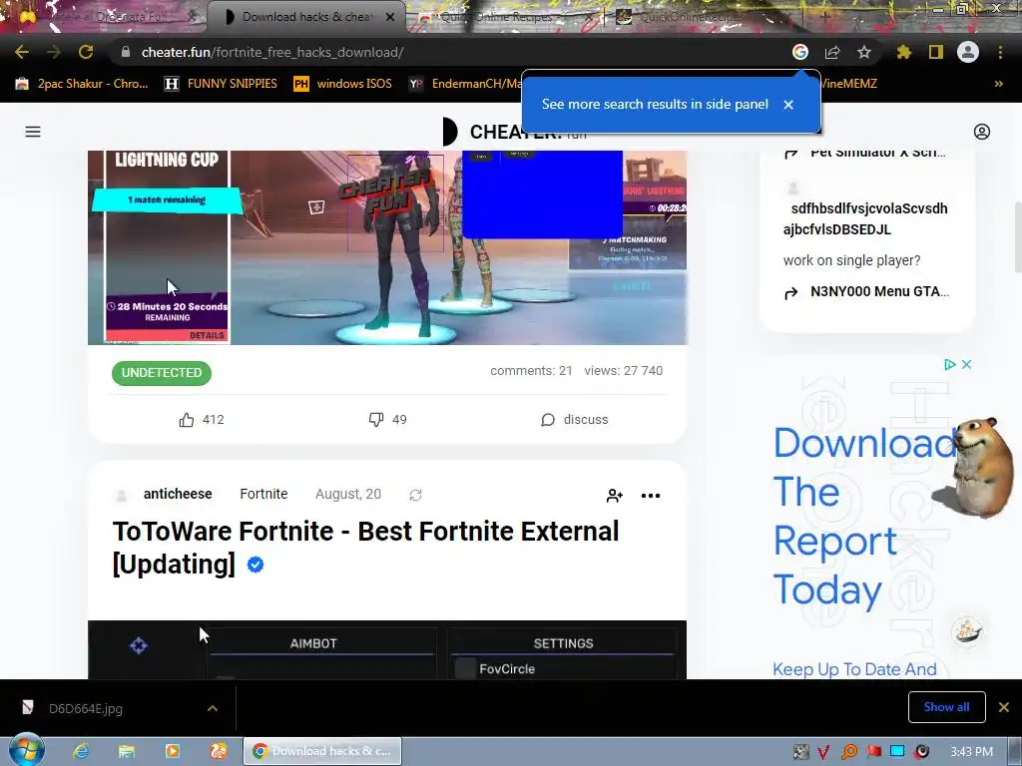Open the Chrome profile avatar
The height and width of the screenshot is (766, 1022).
[968, 52]
